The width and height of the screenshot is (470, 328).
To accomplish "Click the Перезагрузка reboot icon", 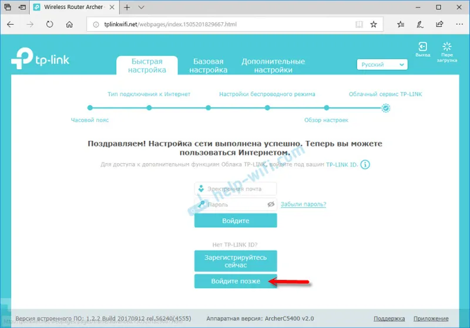I will tap(446, 52).
